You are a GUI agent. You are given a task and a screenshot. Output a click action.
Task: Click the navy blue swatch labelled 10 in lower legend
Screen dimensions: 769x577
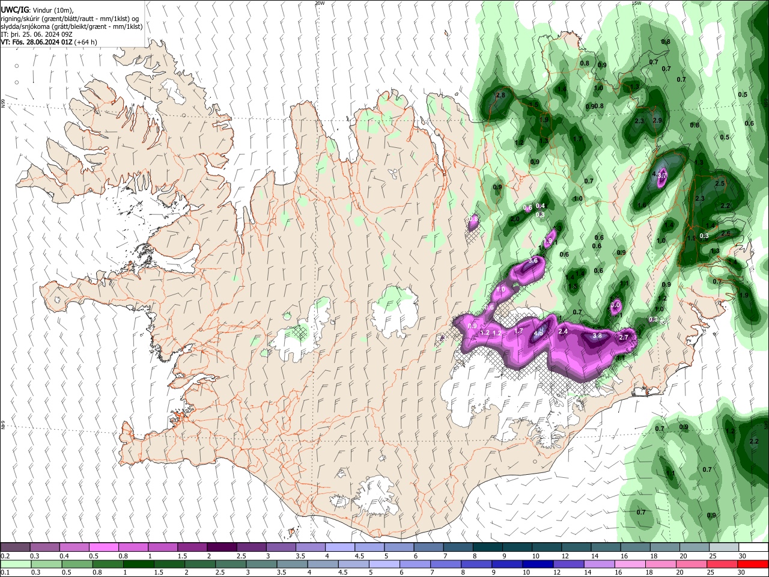pos(538,564)
